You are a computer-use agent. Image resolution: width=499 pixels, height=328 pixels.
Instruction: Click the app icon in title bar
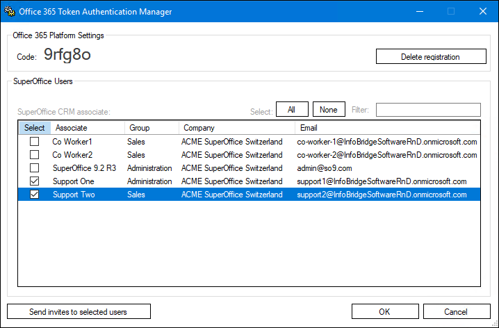(10, 12)
